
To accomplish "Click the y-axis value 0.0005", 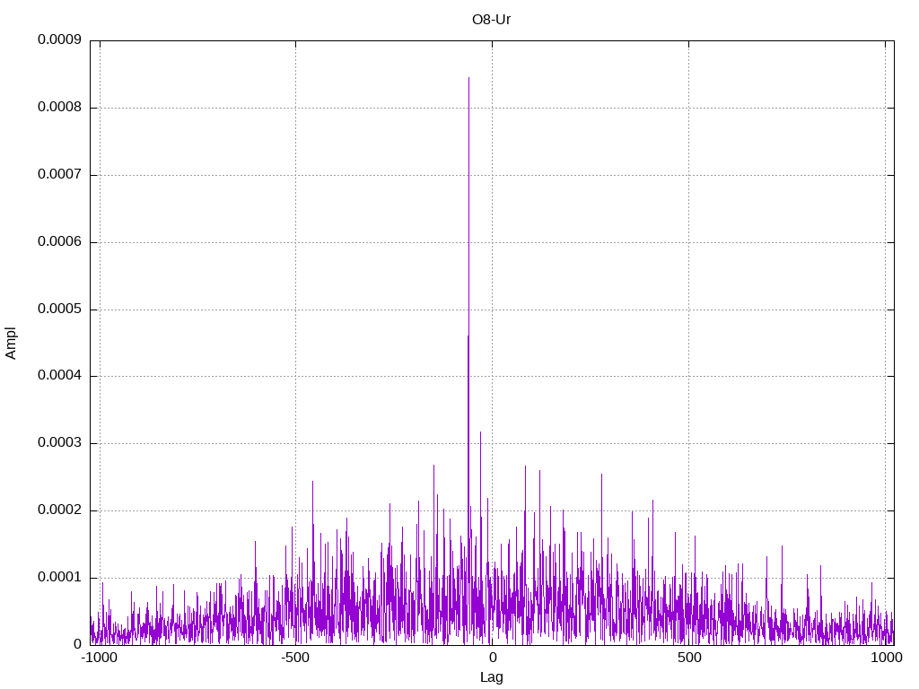I will click(x=60, y=309).
